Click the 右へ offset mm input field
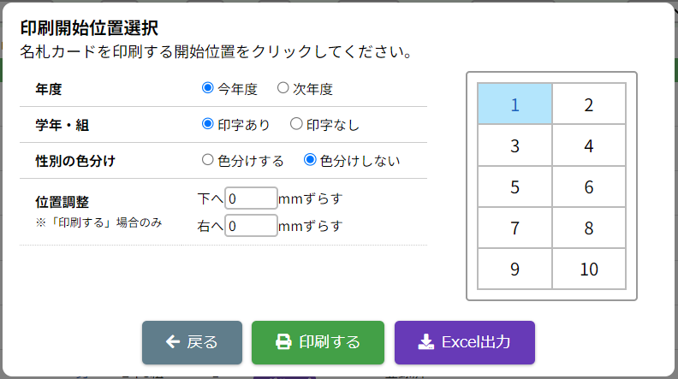The width and height of the screenshot is (678, 379). click(x=251, y=226)
